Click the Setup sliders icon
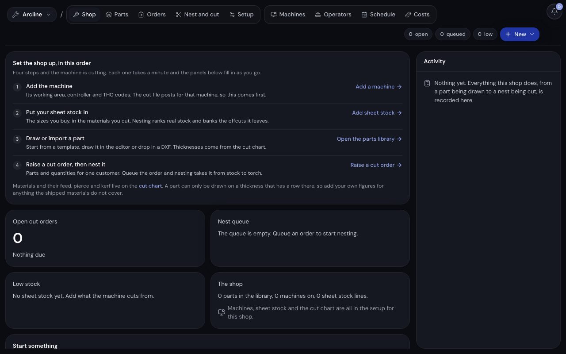 [232, 15]
